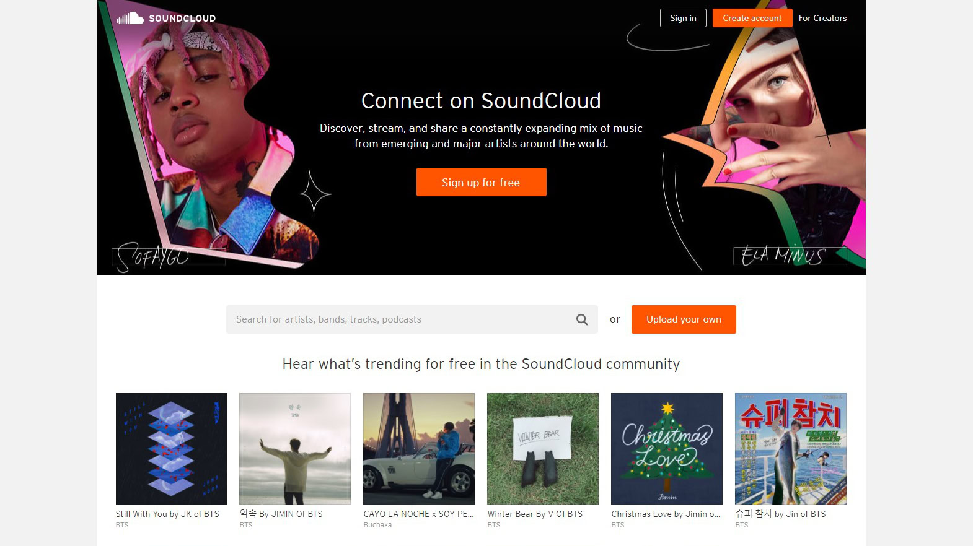
Task: Focus the artists, bands, tracks search field
Action: click(400, 319)
